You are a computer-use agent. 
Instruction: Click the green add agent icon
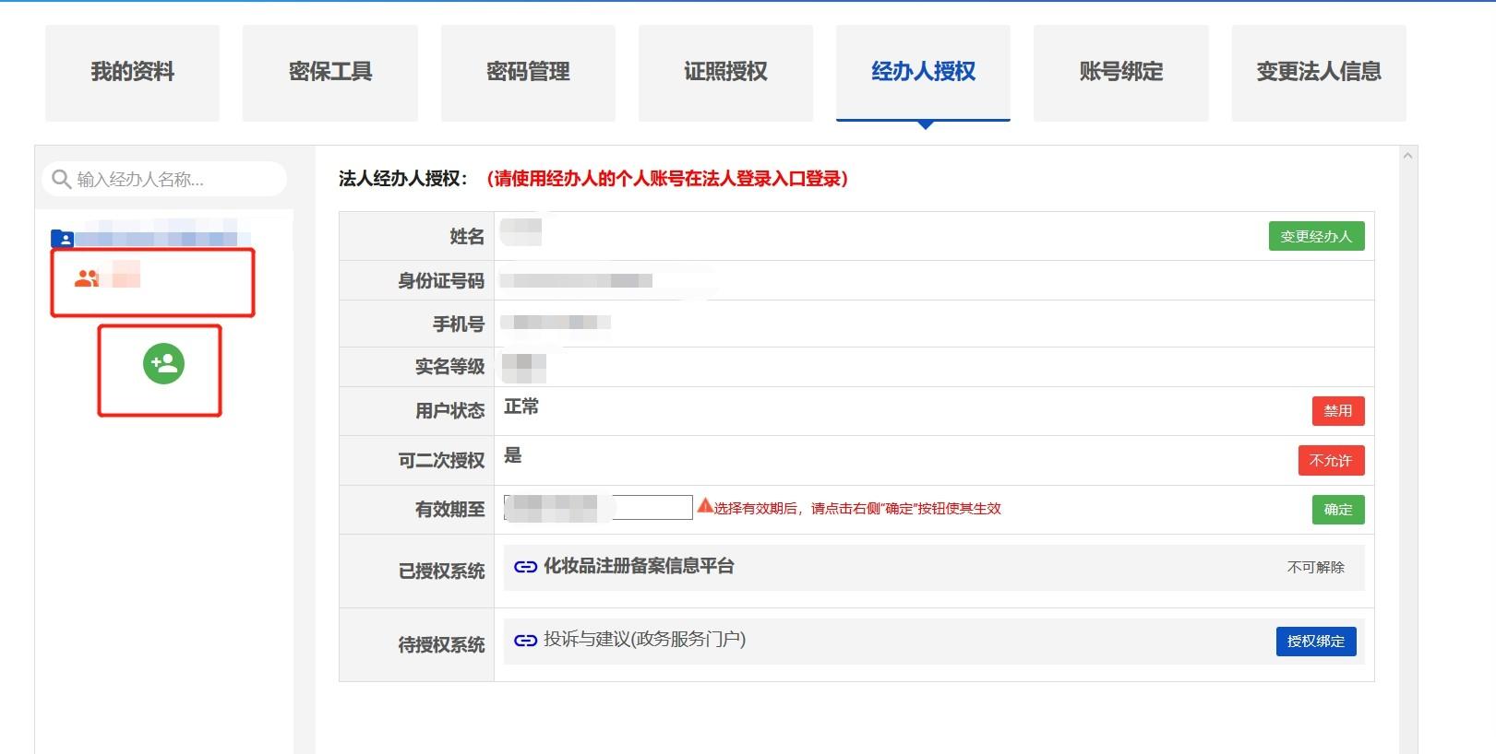(163, 364)
